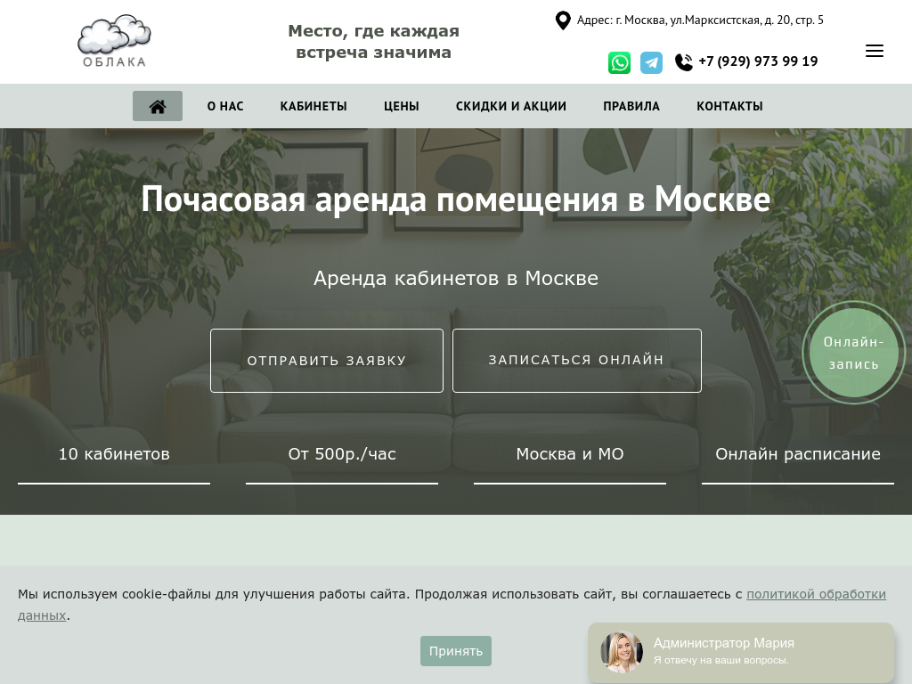Image resolution: width=912 pixels, height=684 pixels.
Task: Accept cookies with the Принять button
Action: pyautogui.click(x=455, y=650)
